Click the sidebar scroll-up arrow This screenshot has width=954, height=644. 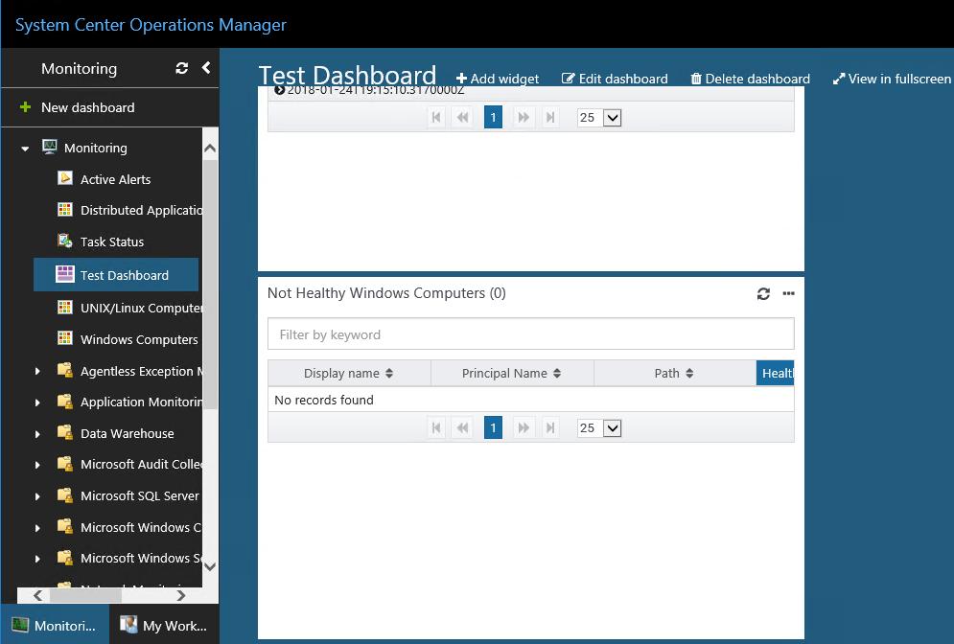(x=210, y=148)
